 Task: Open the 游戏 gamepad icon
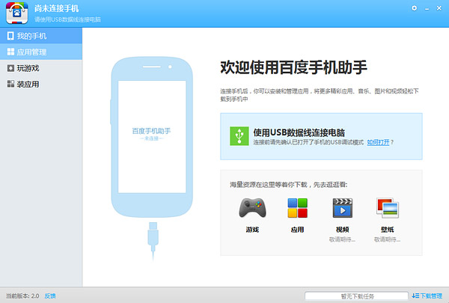(x=251, y=208)
